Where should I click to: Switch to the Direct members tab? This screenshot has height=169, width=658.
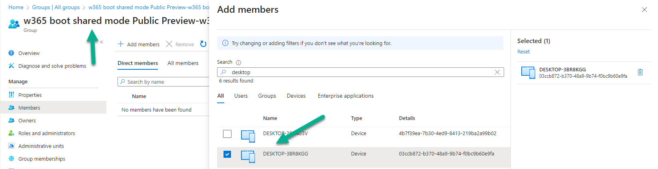click(x=138, y=63)
